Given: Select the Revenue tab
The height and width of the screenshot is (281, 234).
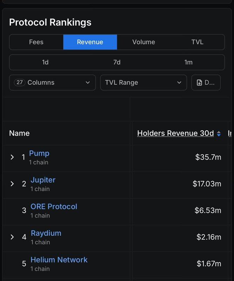Looking at the screenshot, I should pyautogui.click(x=90, y=42).
